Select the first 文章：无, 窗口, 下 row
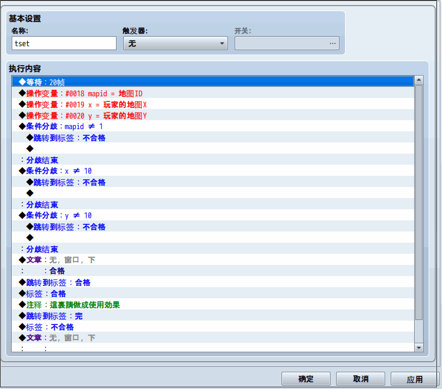Image resolution: width=442 pixels, height=389 pixels. click(x=213, y=259)
